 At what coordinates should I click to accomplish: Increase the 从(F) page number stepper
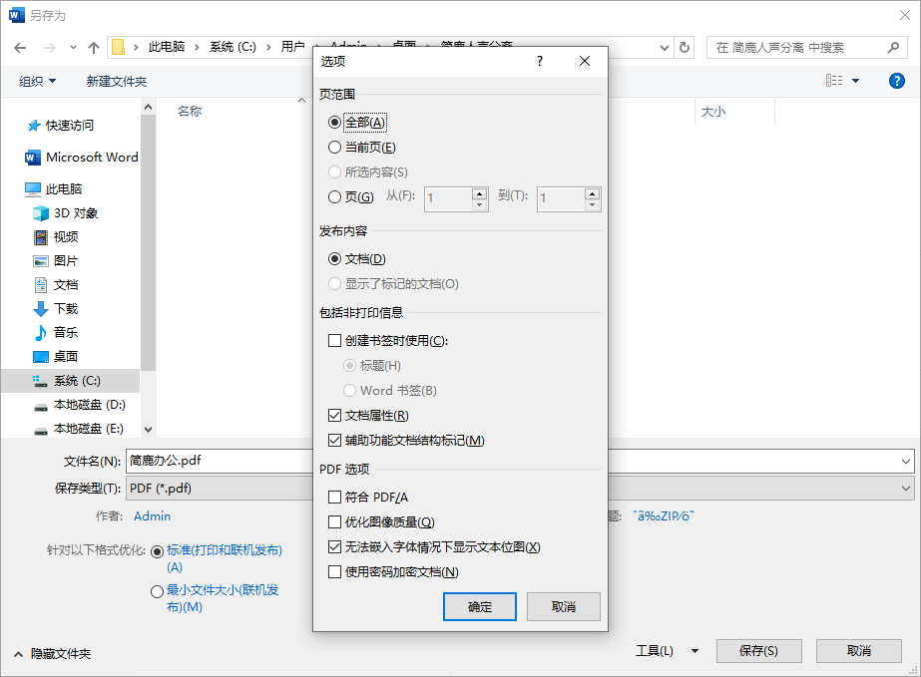click(x=477, y=192)
